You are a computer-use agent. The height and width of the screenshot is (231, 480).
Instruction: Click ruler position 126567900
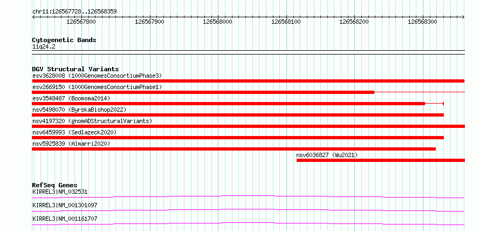click(x=149, y=22)
